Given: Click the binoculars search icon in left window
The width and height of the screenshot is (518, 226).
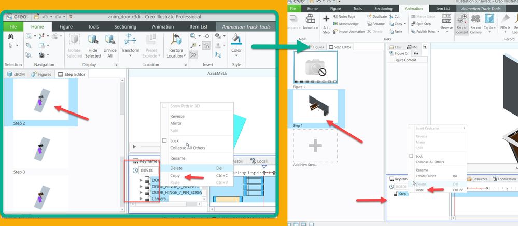Looking at the screenshot, I should pyautogui.click(x=10, y=36).
